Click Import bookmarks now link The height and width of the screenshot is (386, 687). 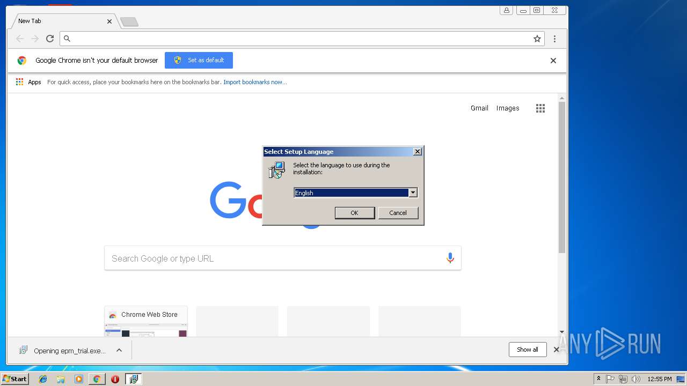click(255, 82)
